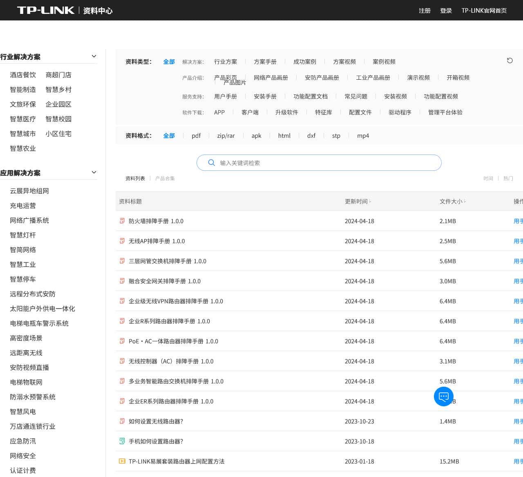Filter by html format

284,136
